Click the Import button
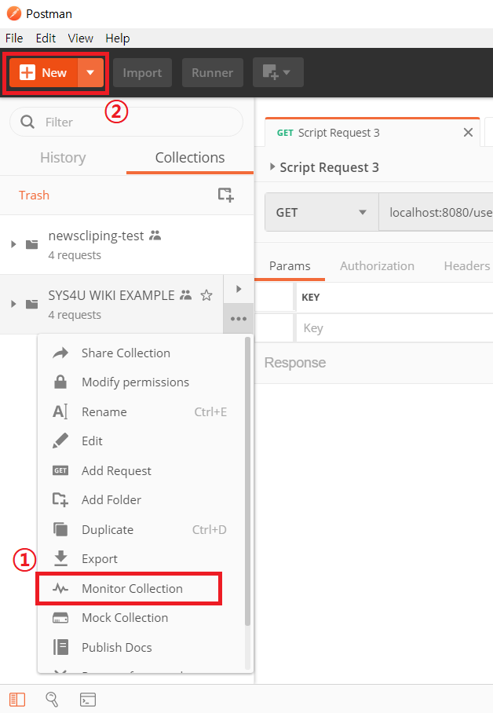The image size is (493, 713). [x=142, y=73]
